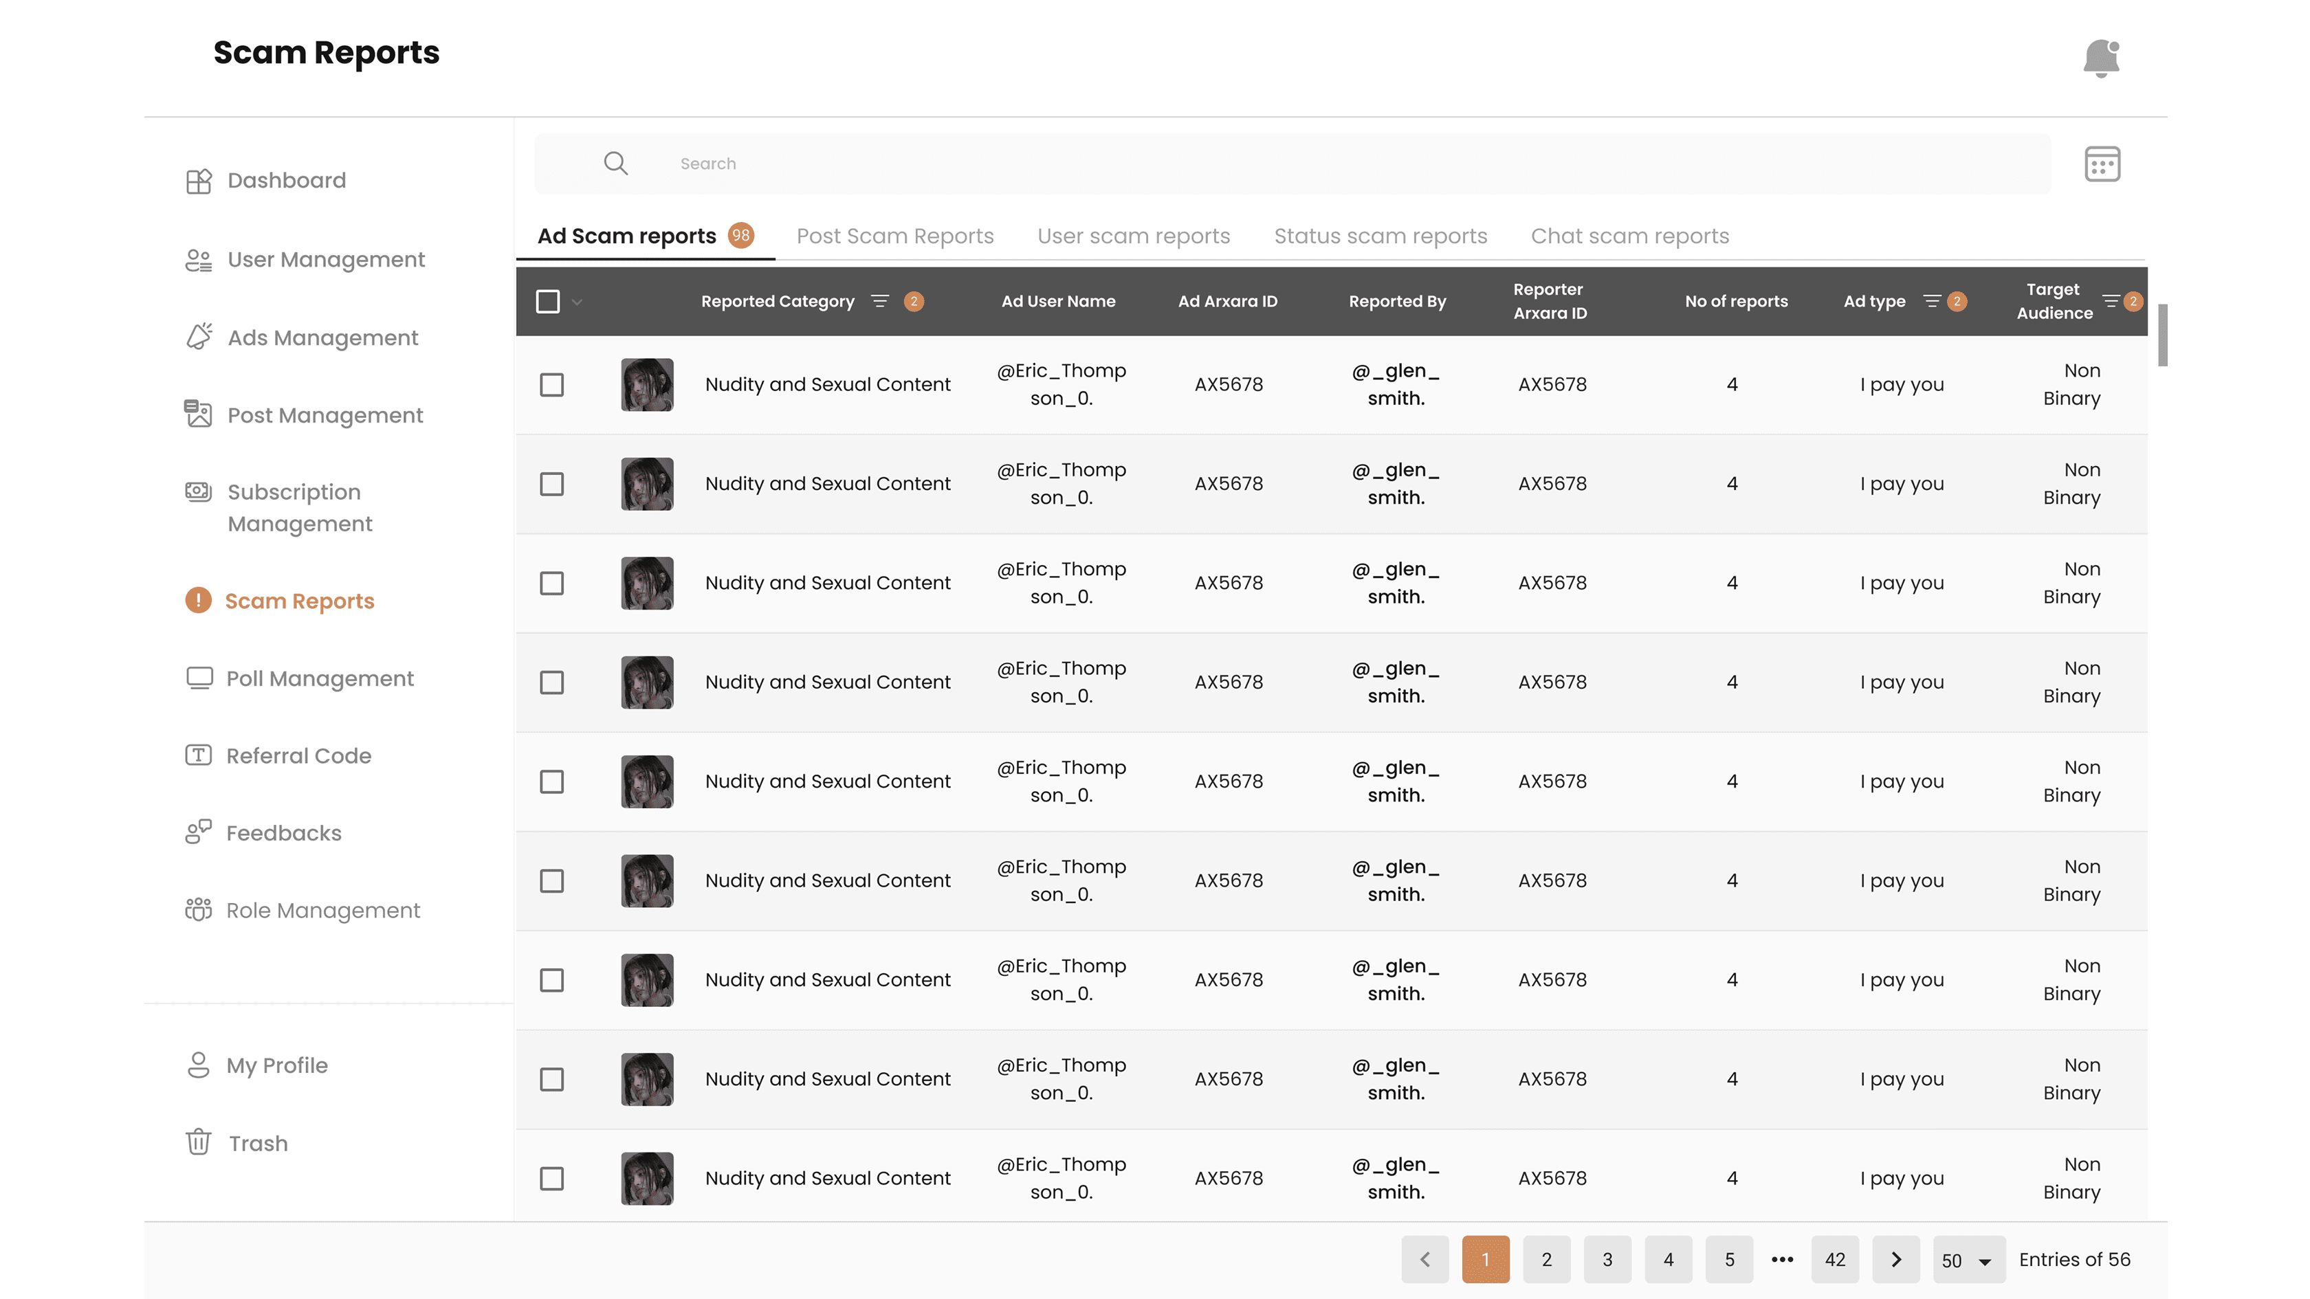
Task: Open My Profile
Action: 277,1065
